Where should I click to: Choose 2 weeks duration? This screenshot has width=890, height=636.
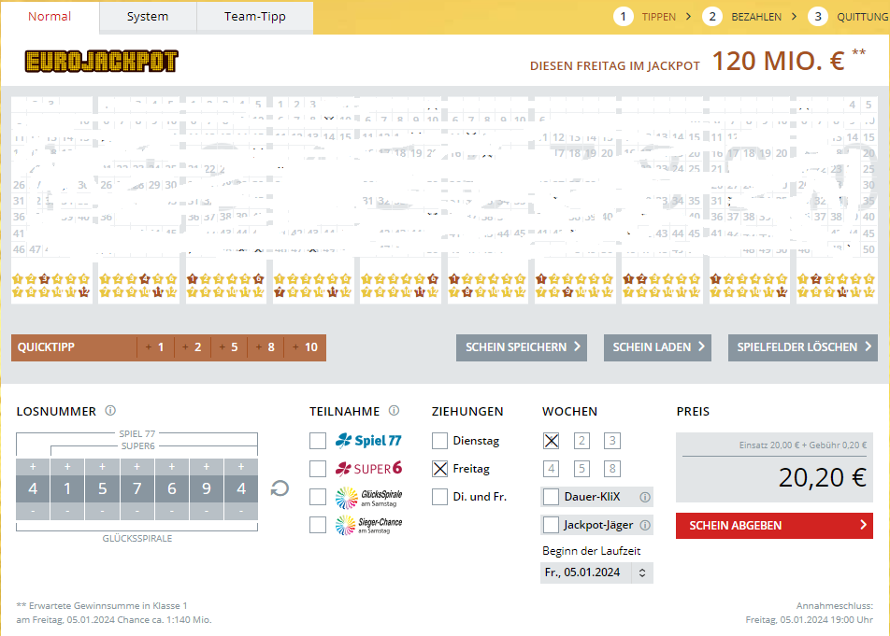(581, 441)
